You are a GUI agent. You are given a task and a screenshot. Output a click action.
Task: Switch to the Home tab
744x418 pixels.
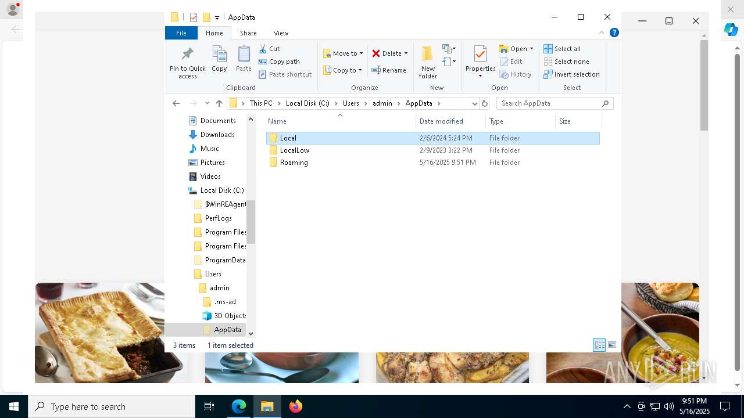pyautogui.click(x=214, y=33)
